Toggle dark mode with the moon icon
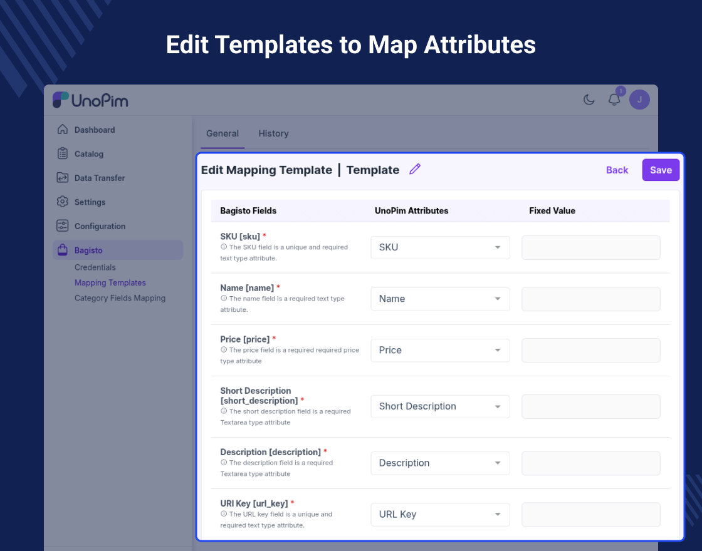 tap(589, 100)
